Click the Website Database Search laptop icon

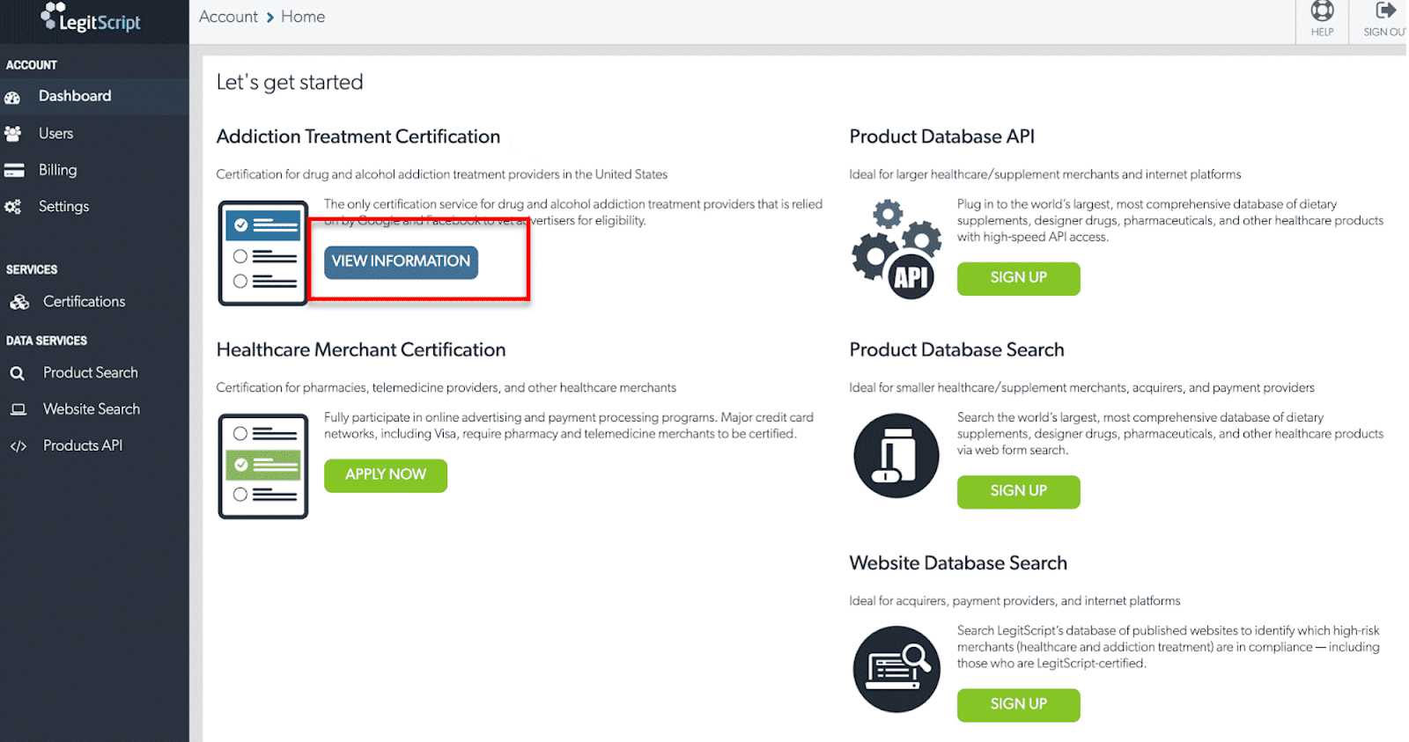click(896, 669)
